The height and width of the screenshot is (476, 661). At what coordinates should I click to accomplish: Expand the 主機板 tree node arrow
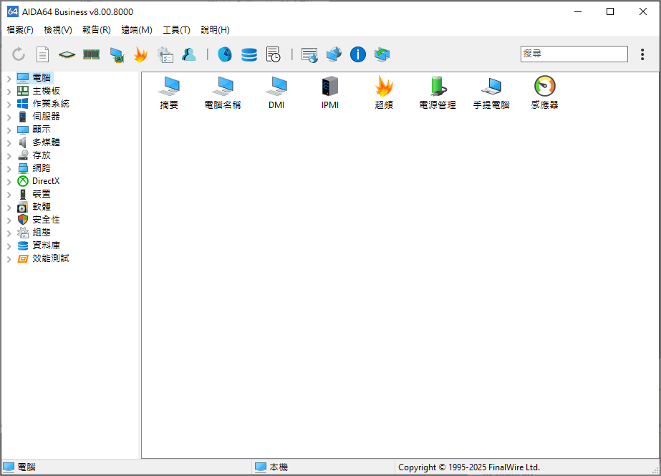click(9, 91)
